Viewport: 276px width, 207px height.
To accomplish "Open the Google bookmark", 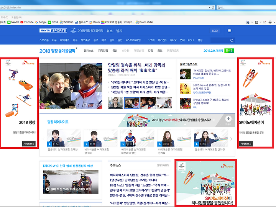I will (41, 22).
